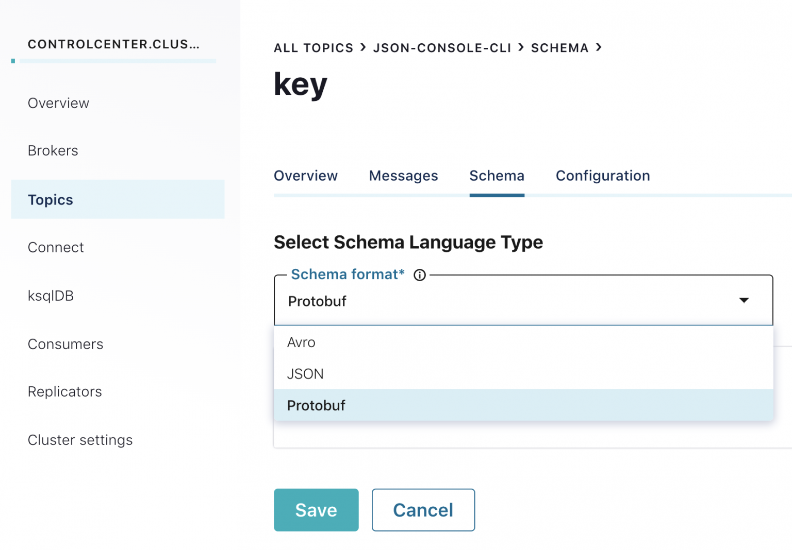The image size is (792, 550).
Task: Stay on the Schema tab
Action: tap(497, 176)
